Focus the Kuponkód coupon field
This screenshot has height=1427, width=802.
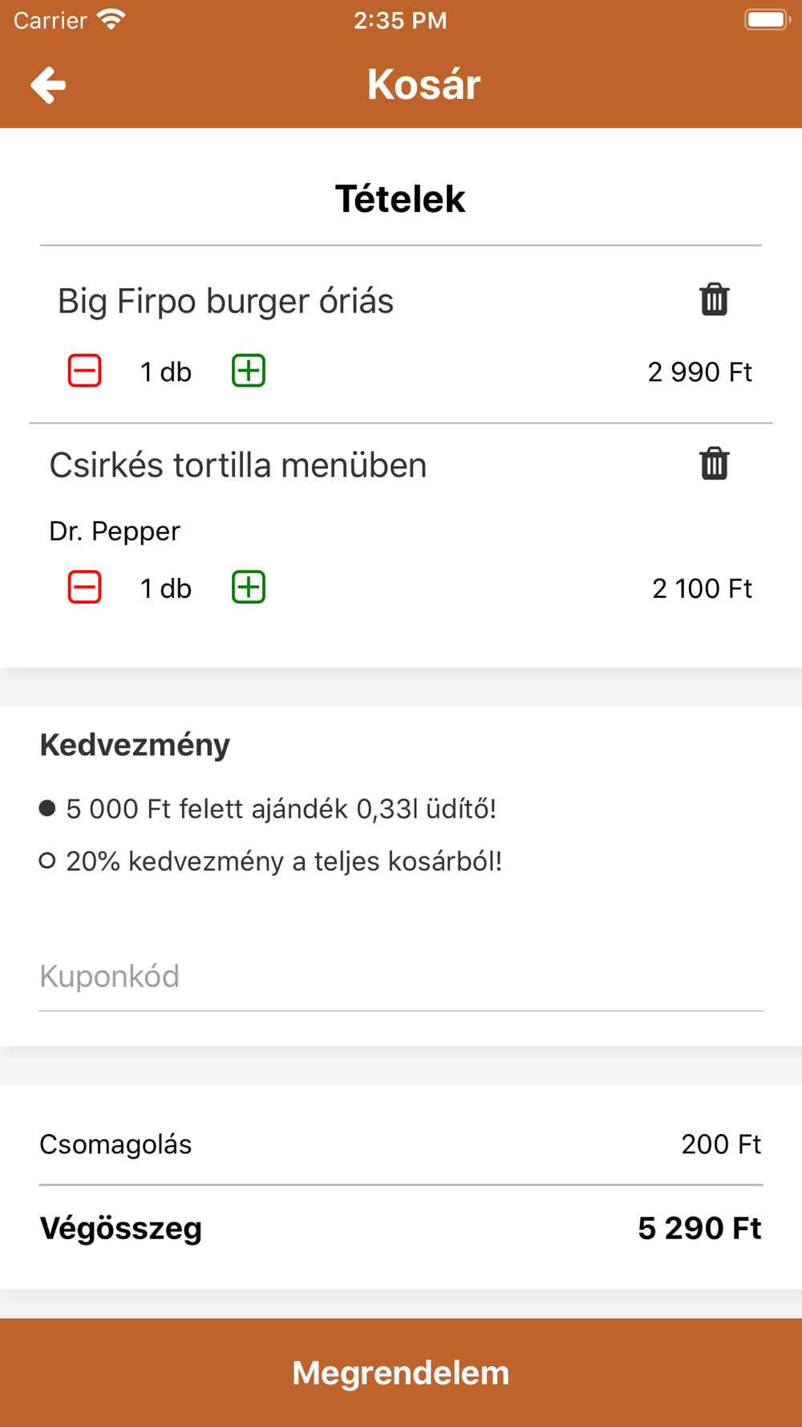tap(401, 977)
